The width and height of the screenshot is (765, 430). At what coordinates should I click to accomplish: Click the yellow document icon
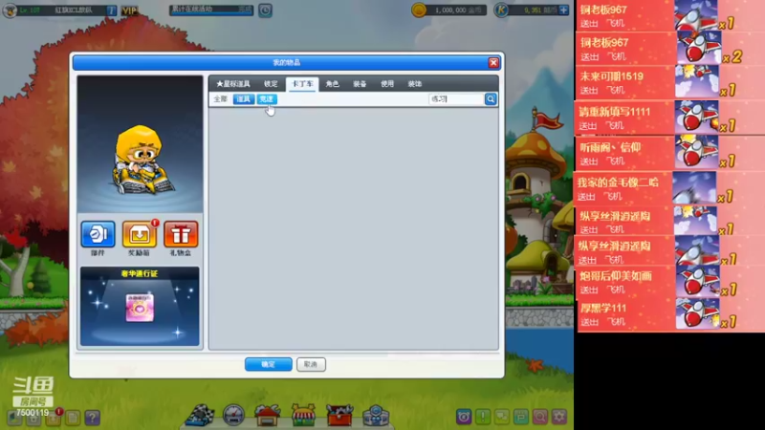click(x=73, y=418)
